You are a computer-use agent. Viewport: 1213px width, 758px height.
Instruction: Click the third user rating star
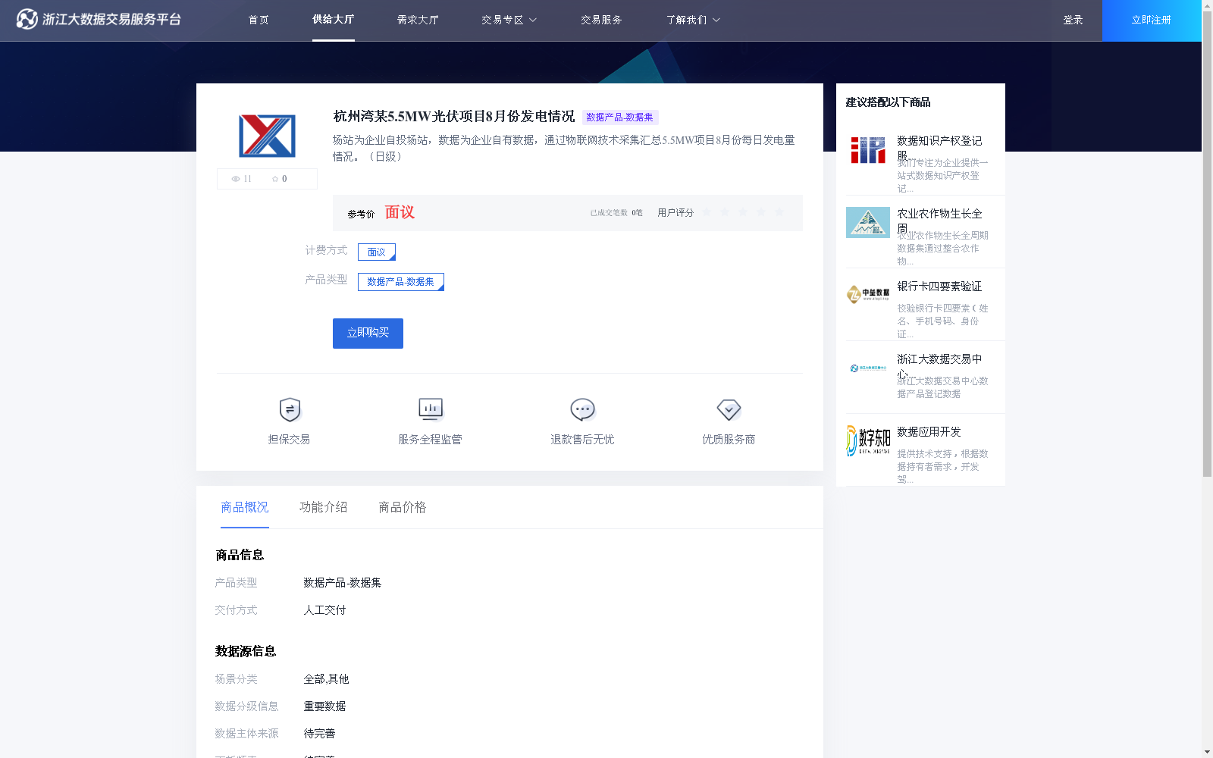coord(743,212)
